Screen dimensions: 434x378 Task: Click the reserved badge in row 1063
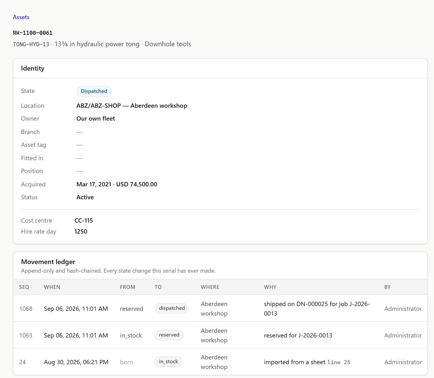169,335
